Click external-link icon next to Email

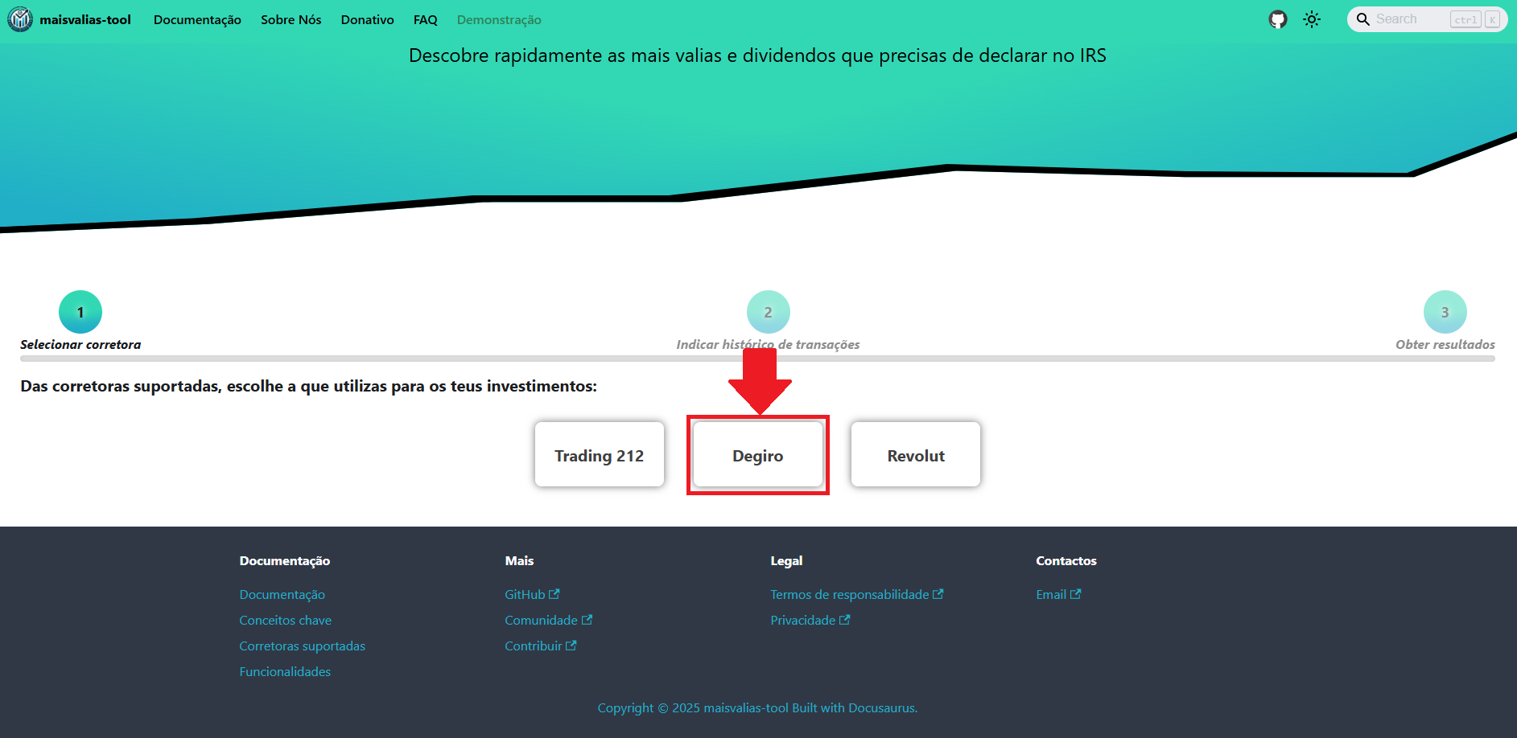[1075, 594]
